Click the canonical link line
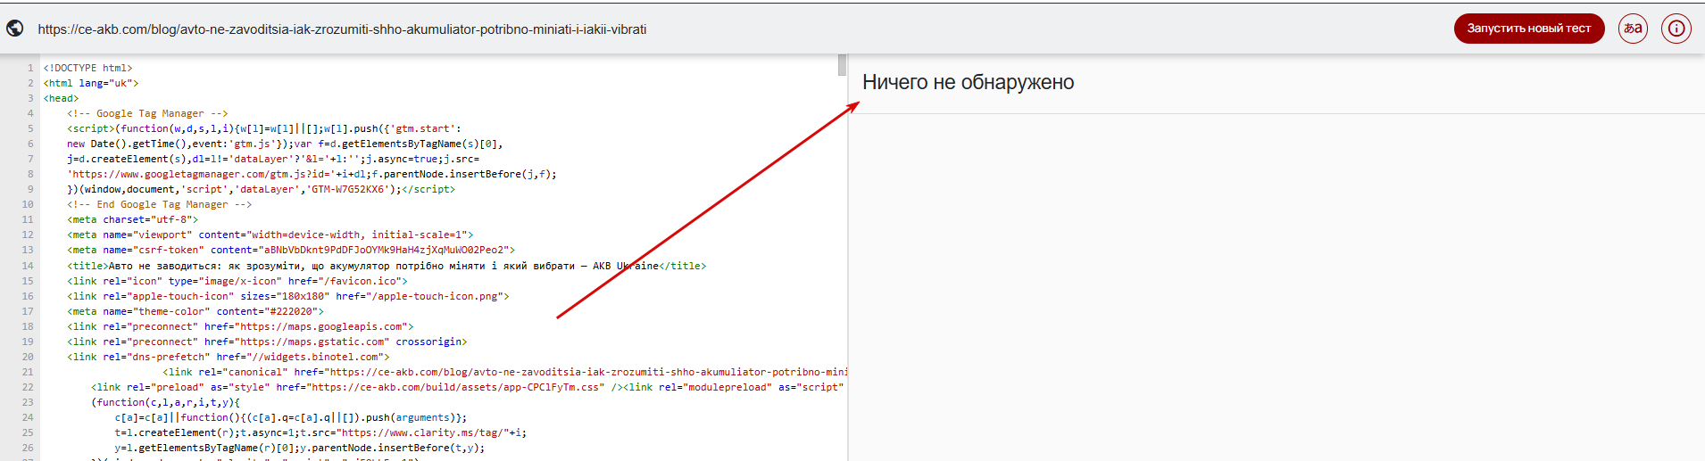Screen dimensions: 1705x461 504,372
